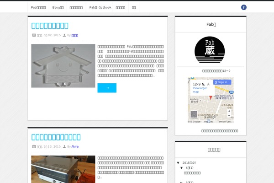This screenshot has width=274, height=183.
Task: Collapse the June (1) archive triangle
Action: [x=182, y=168]
